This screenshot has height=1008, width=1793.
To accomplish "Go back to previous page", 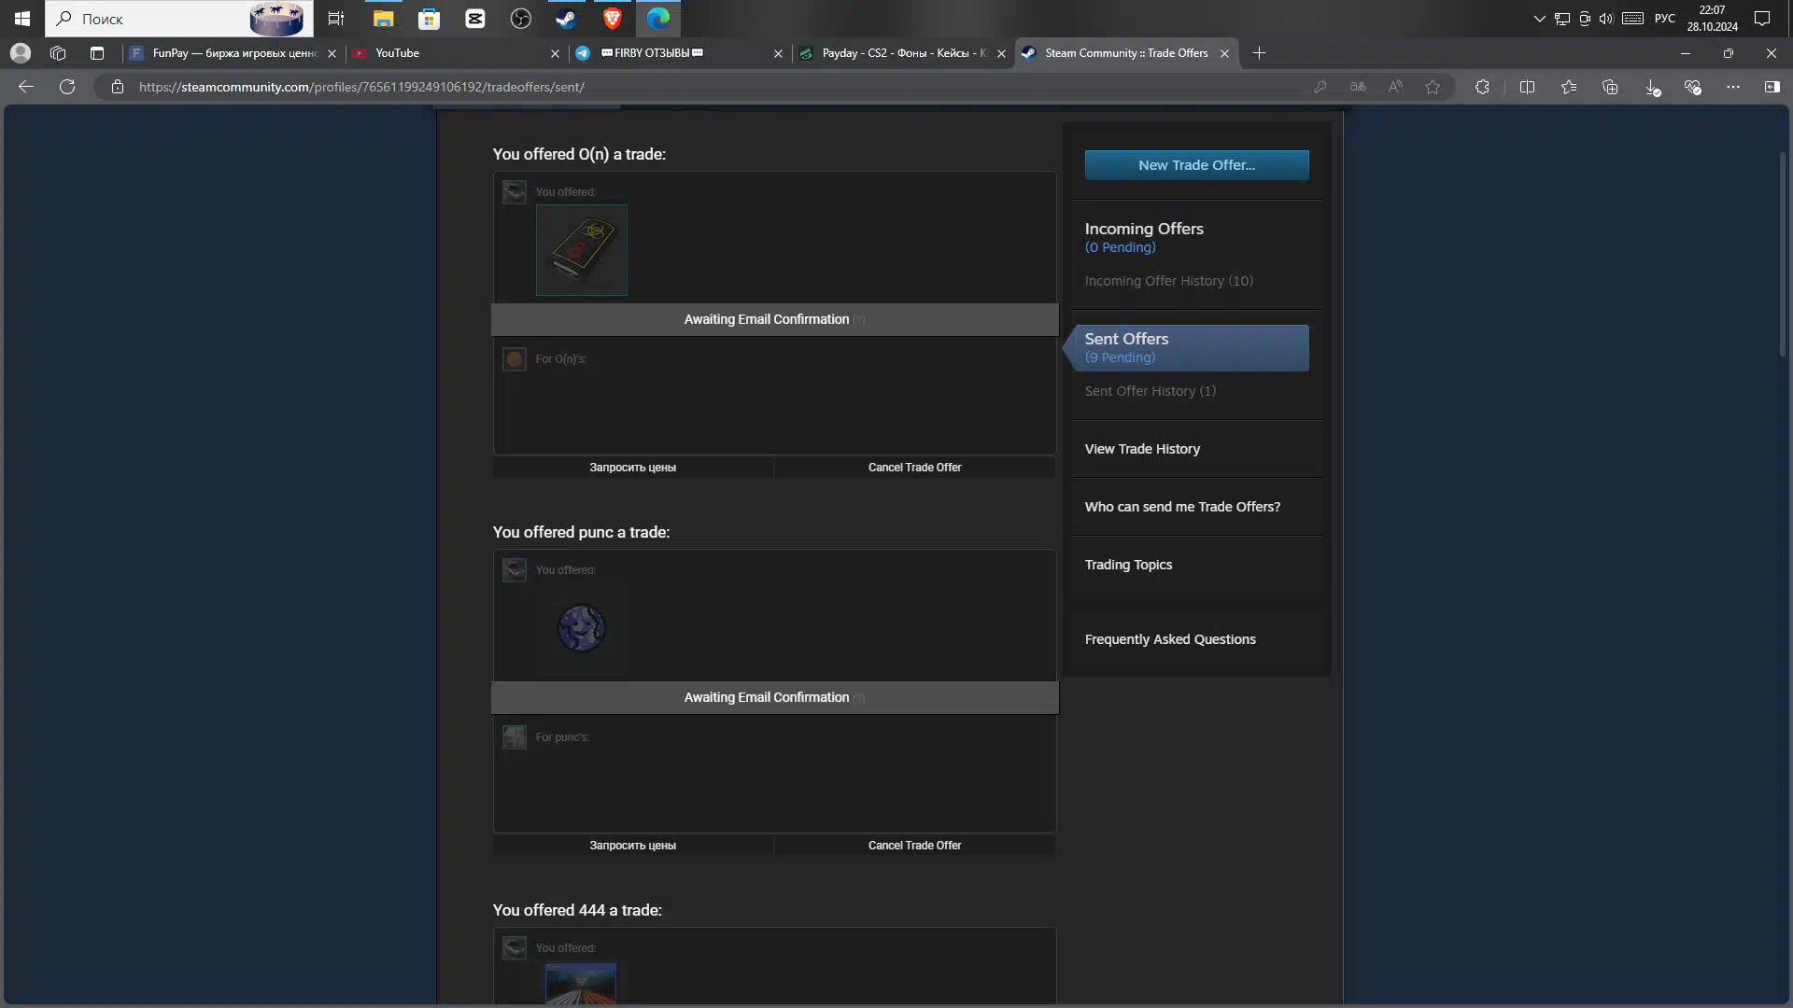I will point(26,87).
